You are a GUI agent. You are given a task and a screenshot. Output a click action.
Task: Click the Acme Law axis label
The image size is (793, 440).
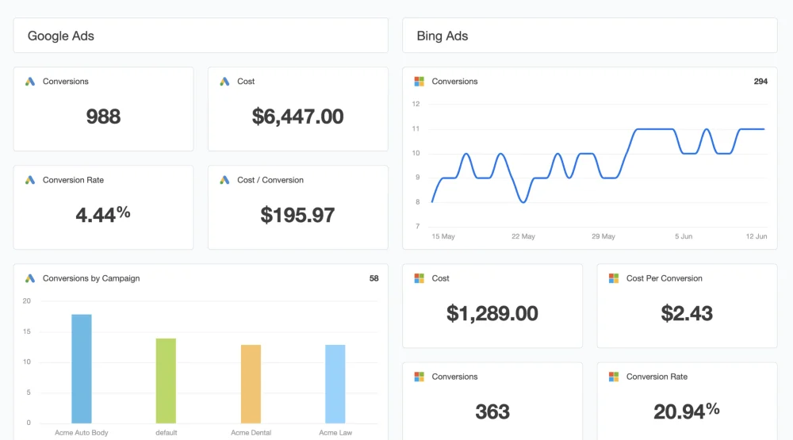tap(335, 432)
